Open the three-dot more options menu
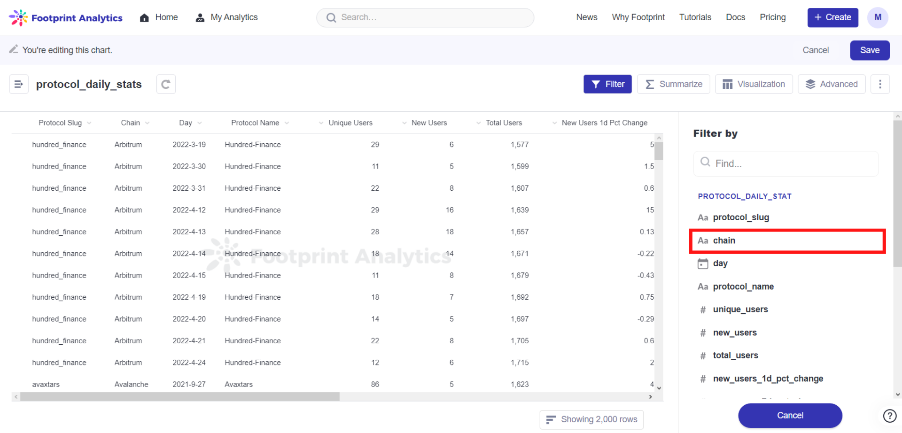 pos(880,84)
